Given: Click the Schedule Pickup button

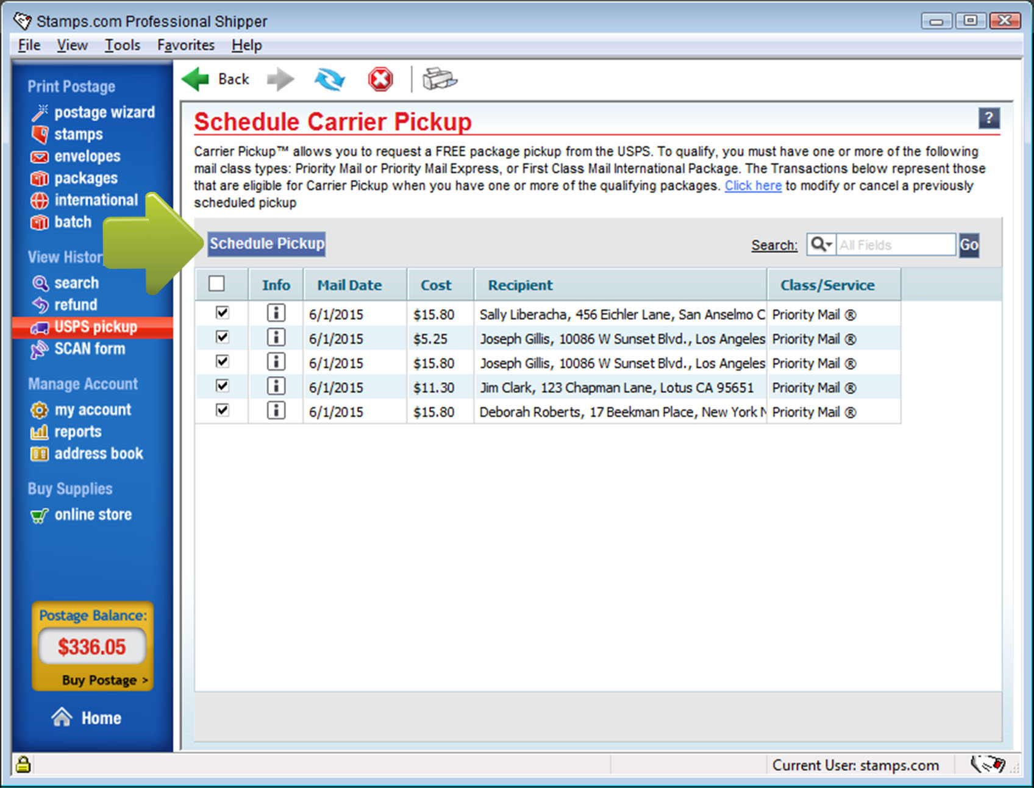Looking at the screenshot, I should click(x=266, y=244).
